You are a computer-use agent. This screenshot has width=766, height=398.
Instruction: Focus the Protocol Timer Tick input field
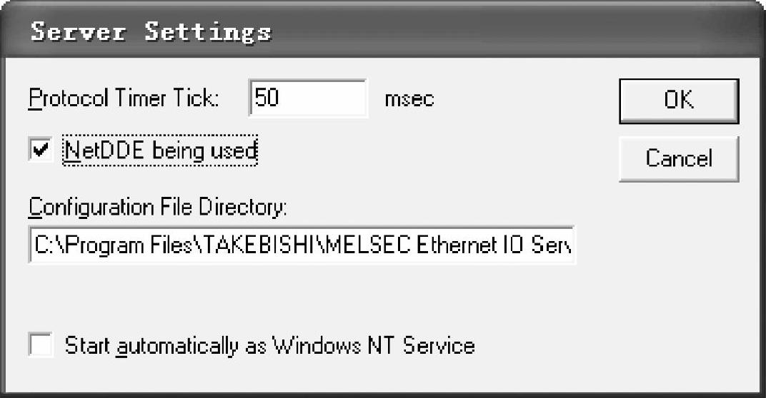[x=307, y=98]
